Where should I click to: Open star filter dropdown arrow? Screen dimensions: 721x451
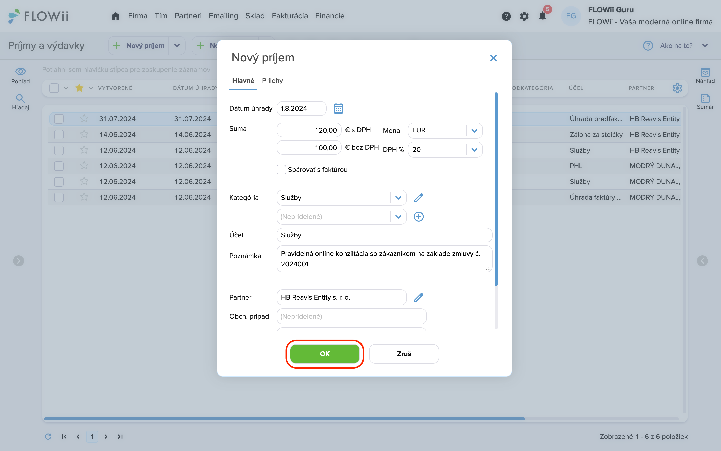tap(91, 88)
